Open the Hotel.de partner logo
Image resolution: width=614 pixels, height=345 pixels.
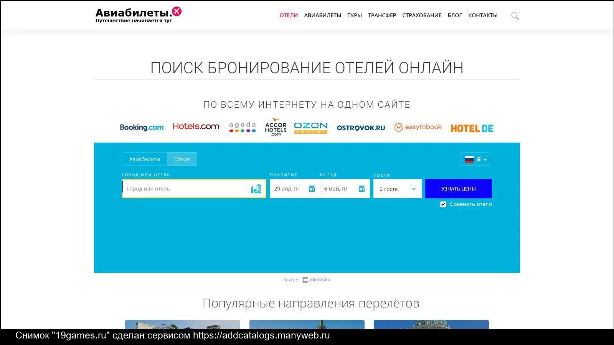pos(472,128)
